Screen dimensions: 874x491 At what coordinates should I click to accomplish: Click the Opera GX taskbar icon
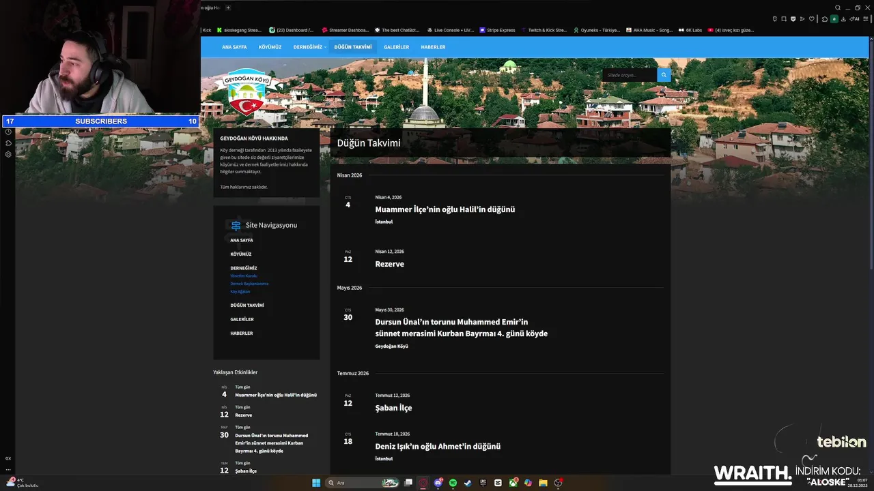coord(423,483)
